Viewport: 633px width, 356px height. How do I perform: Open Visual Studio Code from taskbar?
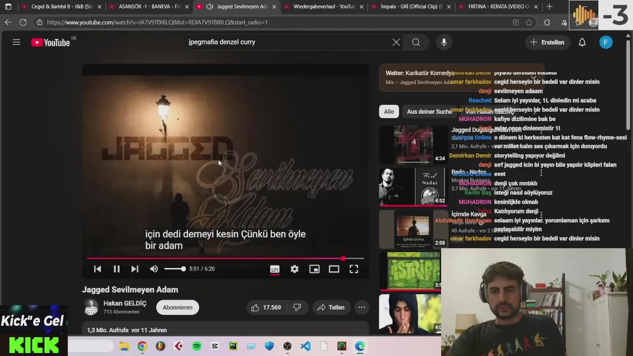[306, 346]
